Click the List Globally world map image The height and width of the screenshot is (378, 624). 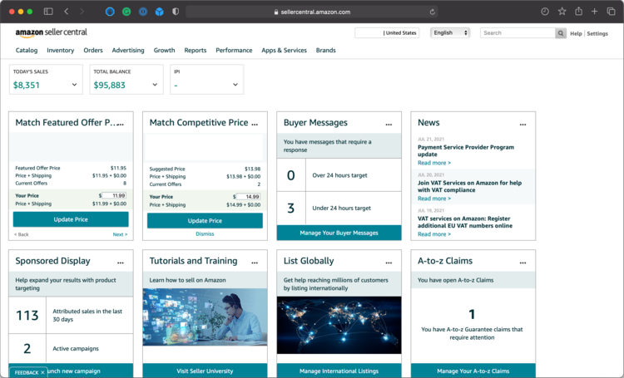point(339,325)
